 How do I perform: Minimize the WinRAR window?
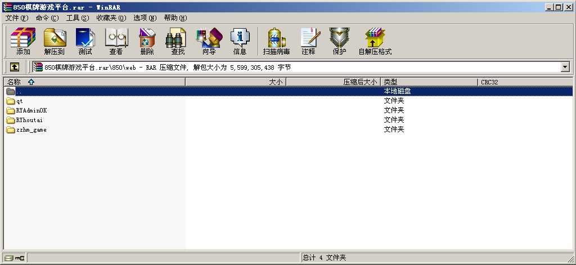pyautogui.click(x=549, y=7)
